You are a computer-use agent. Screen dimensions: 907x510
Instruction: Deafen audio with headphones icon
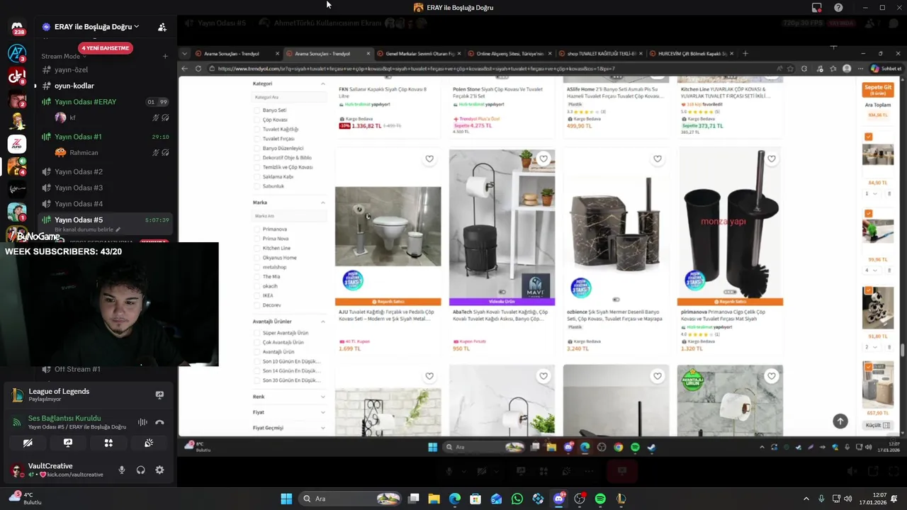point(140,470)
